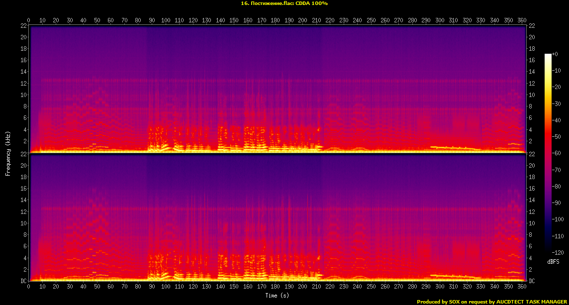569x305 pixels.
Task: Click the '-60' label on the dBFS scale
Action: (x=558, y=154)
